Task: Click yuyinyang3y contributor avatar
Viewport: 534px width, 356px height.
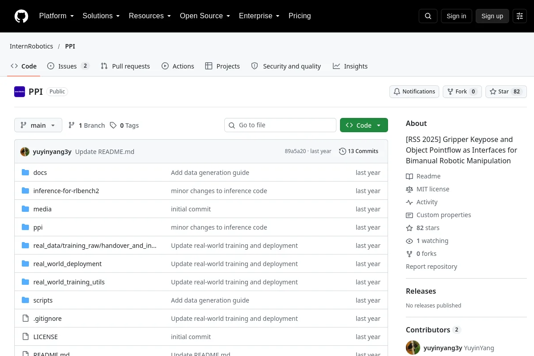Action: tap(413, 348)
